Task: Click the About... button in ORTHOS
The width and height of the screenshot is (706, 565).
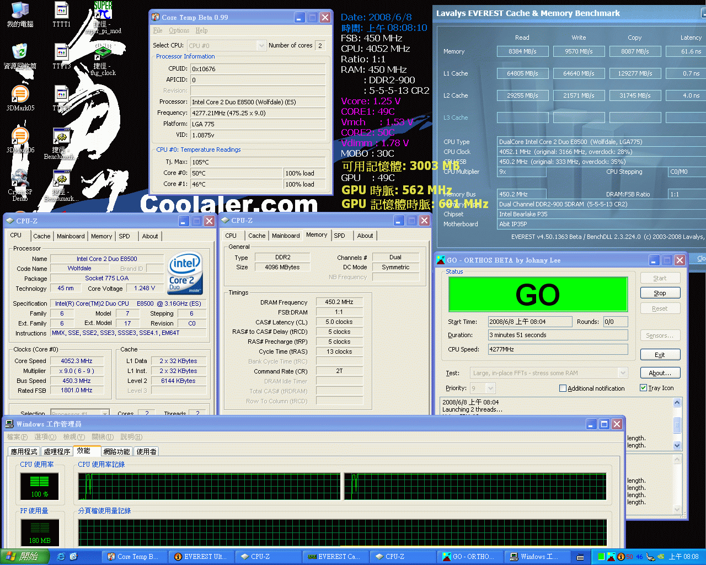Action: pos(660,373)
